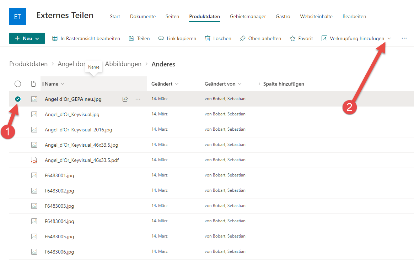
Task: Click the ET site logo tile
Action: [18, 16]
